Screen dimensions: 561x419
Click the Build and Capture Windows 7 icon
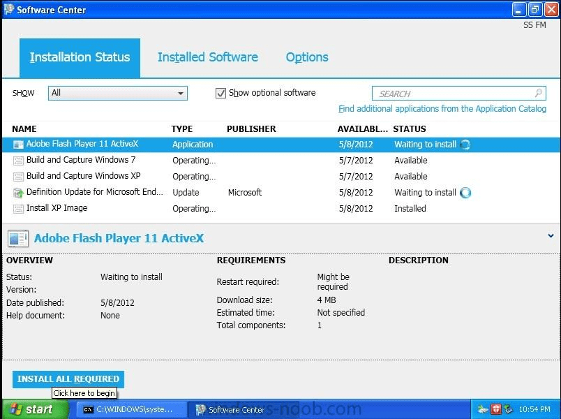point(19,161)
